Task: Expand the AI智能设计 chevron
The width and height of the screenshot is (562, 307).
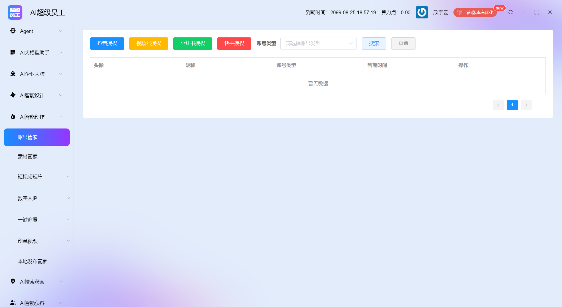Action: coord(61,95)
